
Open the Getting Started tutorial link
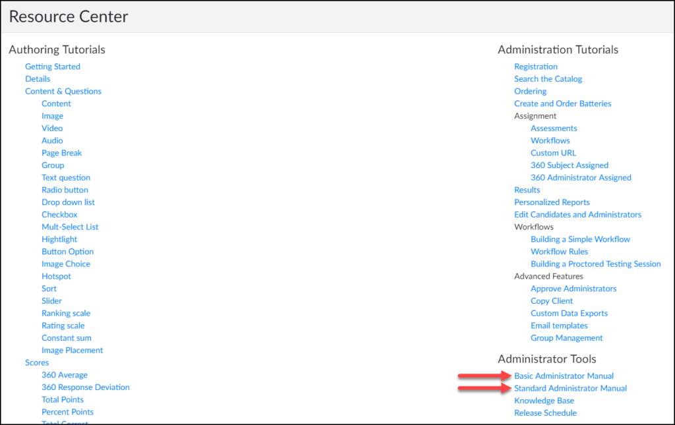(53, 67)
